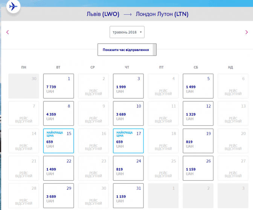Screen dimensions: 253x210
Task: Click the airplane logo icon
Action: coord(14,6)
